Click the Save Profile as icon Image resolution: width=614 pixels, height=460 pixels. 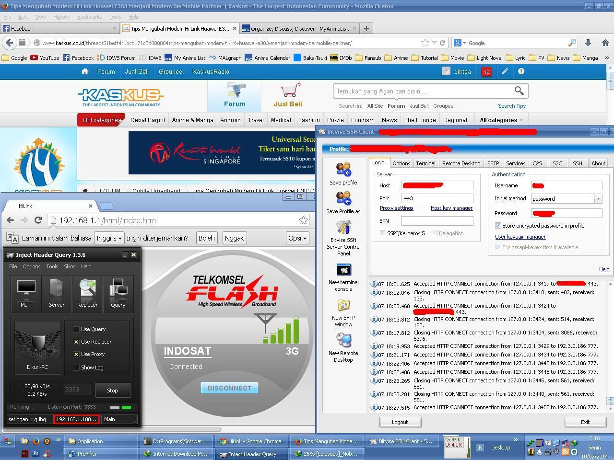343,198
